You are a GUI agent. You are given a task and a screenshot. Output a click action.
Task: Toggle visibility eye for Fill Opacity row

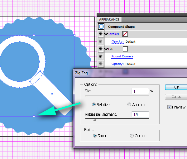tap(101, 64)
